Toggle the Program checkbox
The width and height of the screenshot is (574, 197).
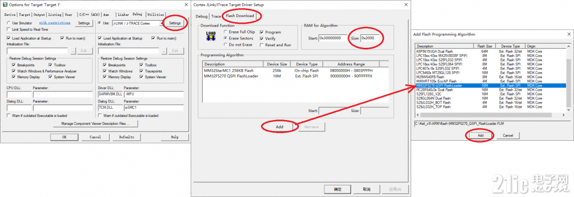pos(262,32)
